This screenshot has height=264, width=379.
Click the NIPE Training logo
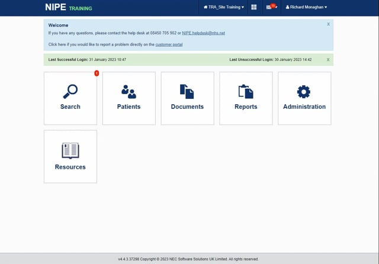pyautogui.click(x=69, y=7)
